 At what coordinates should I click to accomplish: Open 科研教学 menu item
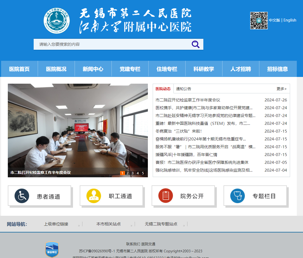[x=204, y=69]
